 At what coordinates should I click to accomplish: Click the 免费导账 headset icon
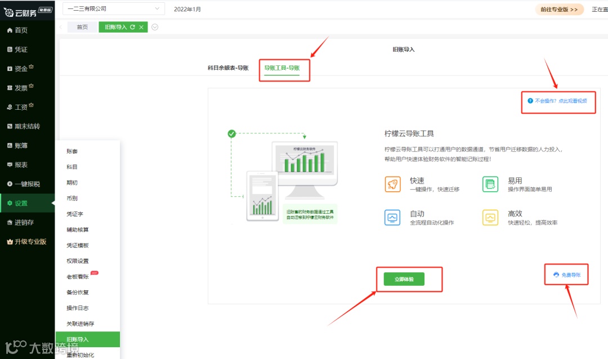(x=556, y=275)
